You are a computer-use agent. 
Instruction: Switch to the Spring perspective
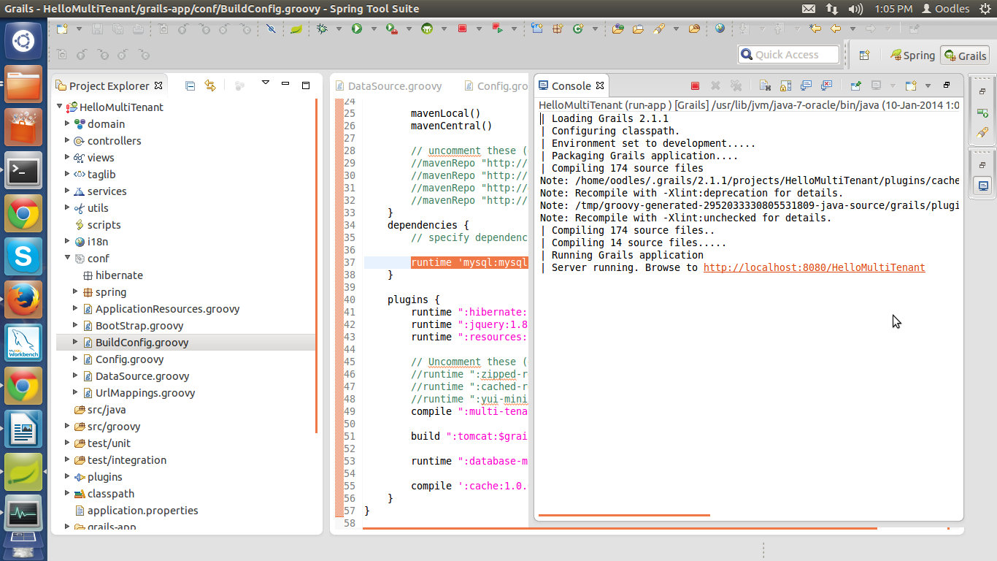(x=912, y=56)
